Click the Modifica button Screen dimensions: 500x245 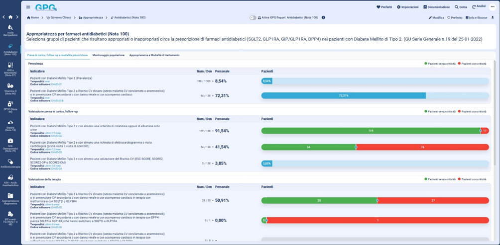click(x=436, y=17)
